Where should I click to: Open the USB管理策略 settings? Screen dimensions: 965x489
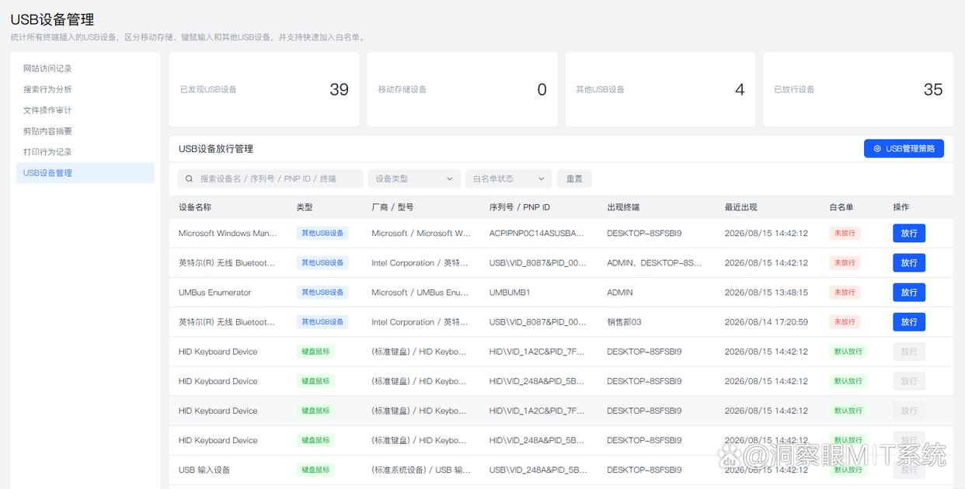tap(904, 148)
